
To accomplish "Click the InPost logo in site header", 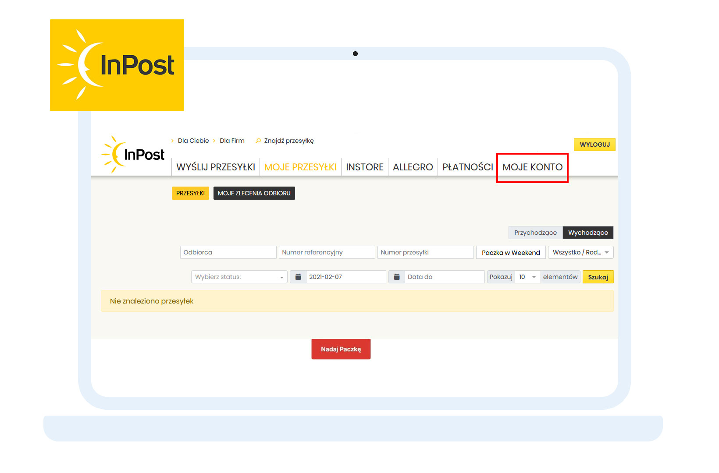I will [x=133, y=154].
